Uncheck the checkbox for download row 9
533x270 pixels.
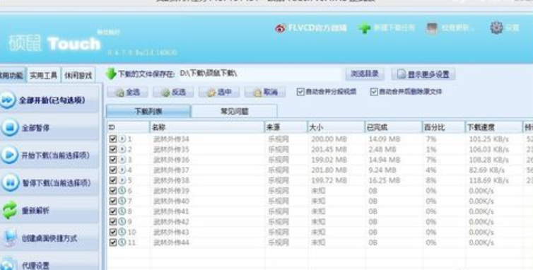113,222
